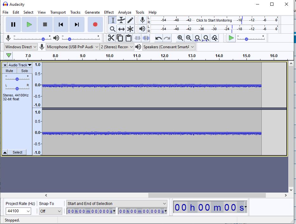Open the Analyze menu
The width and height of the screenshot is (296, 224).
point(124,12)
